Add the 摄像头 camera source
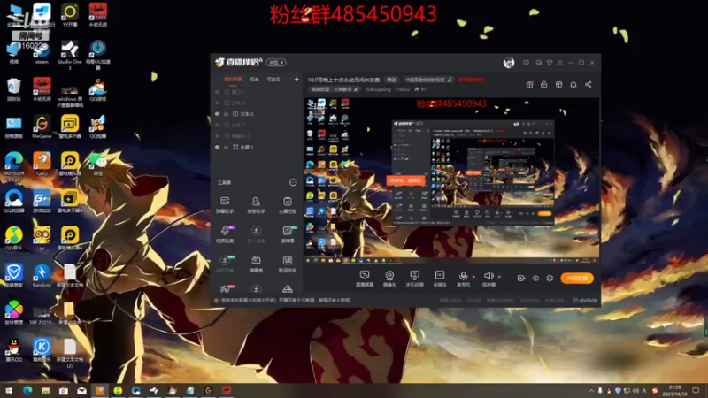Screen dimensions: 708x398 click(389, 279)
